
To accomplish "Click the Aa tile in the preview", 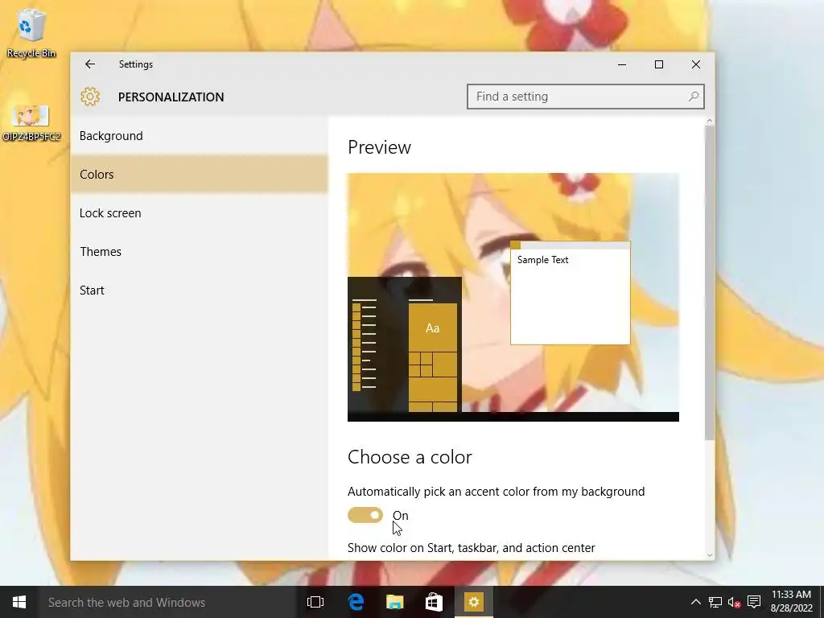I will pos(432,328).
